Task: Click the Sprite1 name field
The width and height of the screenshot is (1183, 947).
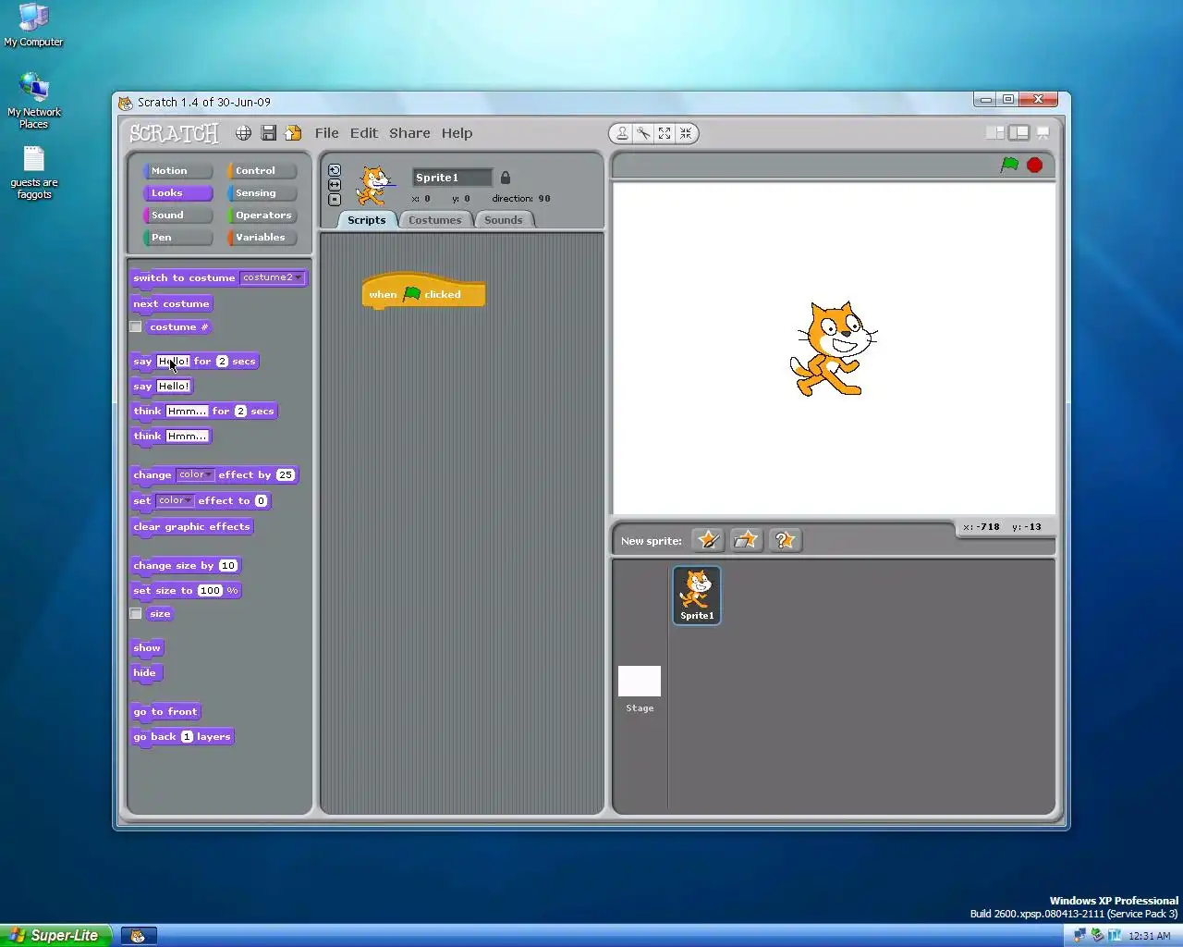Action: pos(453,178)
